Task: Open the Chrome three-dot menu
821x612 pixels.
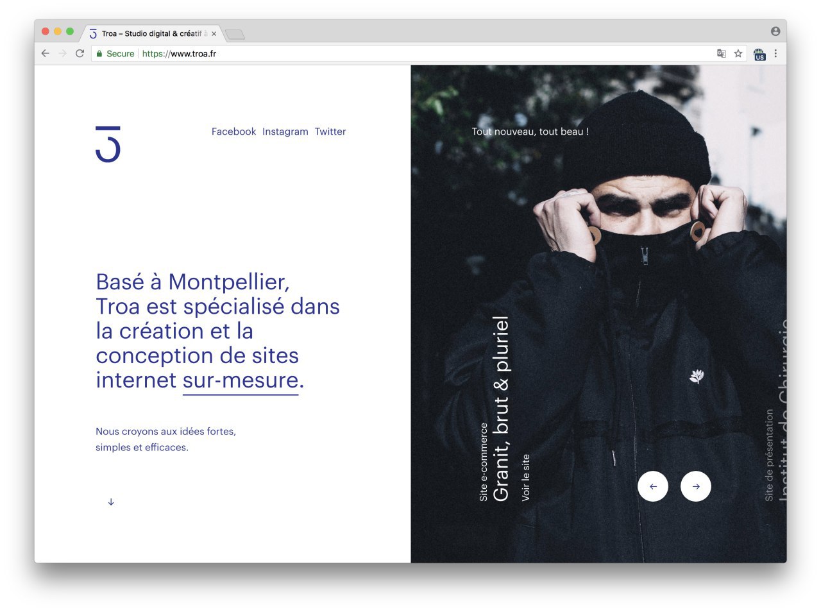Action: (x=775, y=54)
